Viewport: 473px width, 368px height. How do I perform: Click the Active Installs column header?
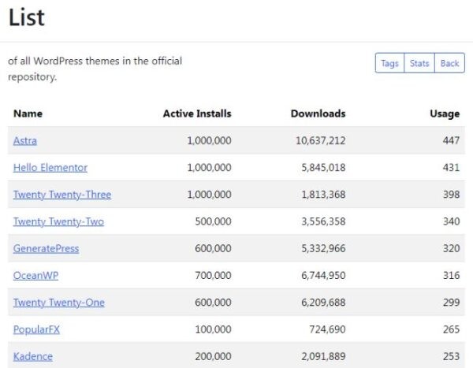(x=197, y=113)
